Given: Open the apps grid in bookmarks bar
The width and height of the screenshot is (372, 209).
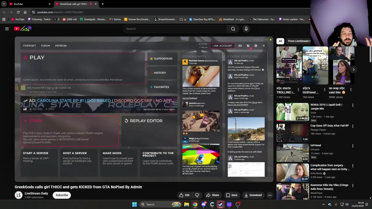Looking at the screenshot, I should pos(4,19).
